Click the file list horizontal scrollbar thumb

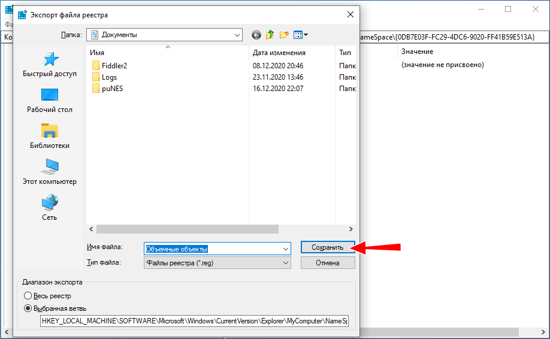188,229
